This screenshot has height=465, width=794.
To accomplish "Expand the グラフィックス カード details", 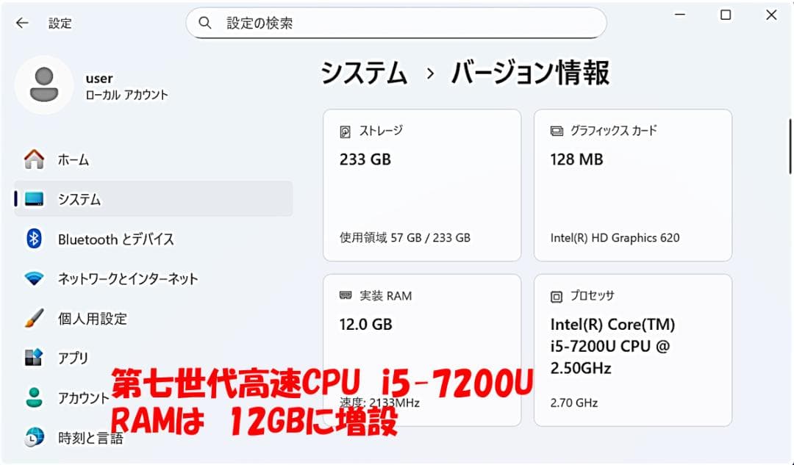I will click(633, 185).
